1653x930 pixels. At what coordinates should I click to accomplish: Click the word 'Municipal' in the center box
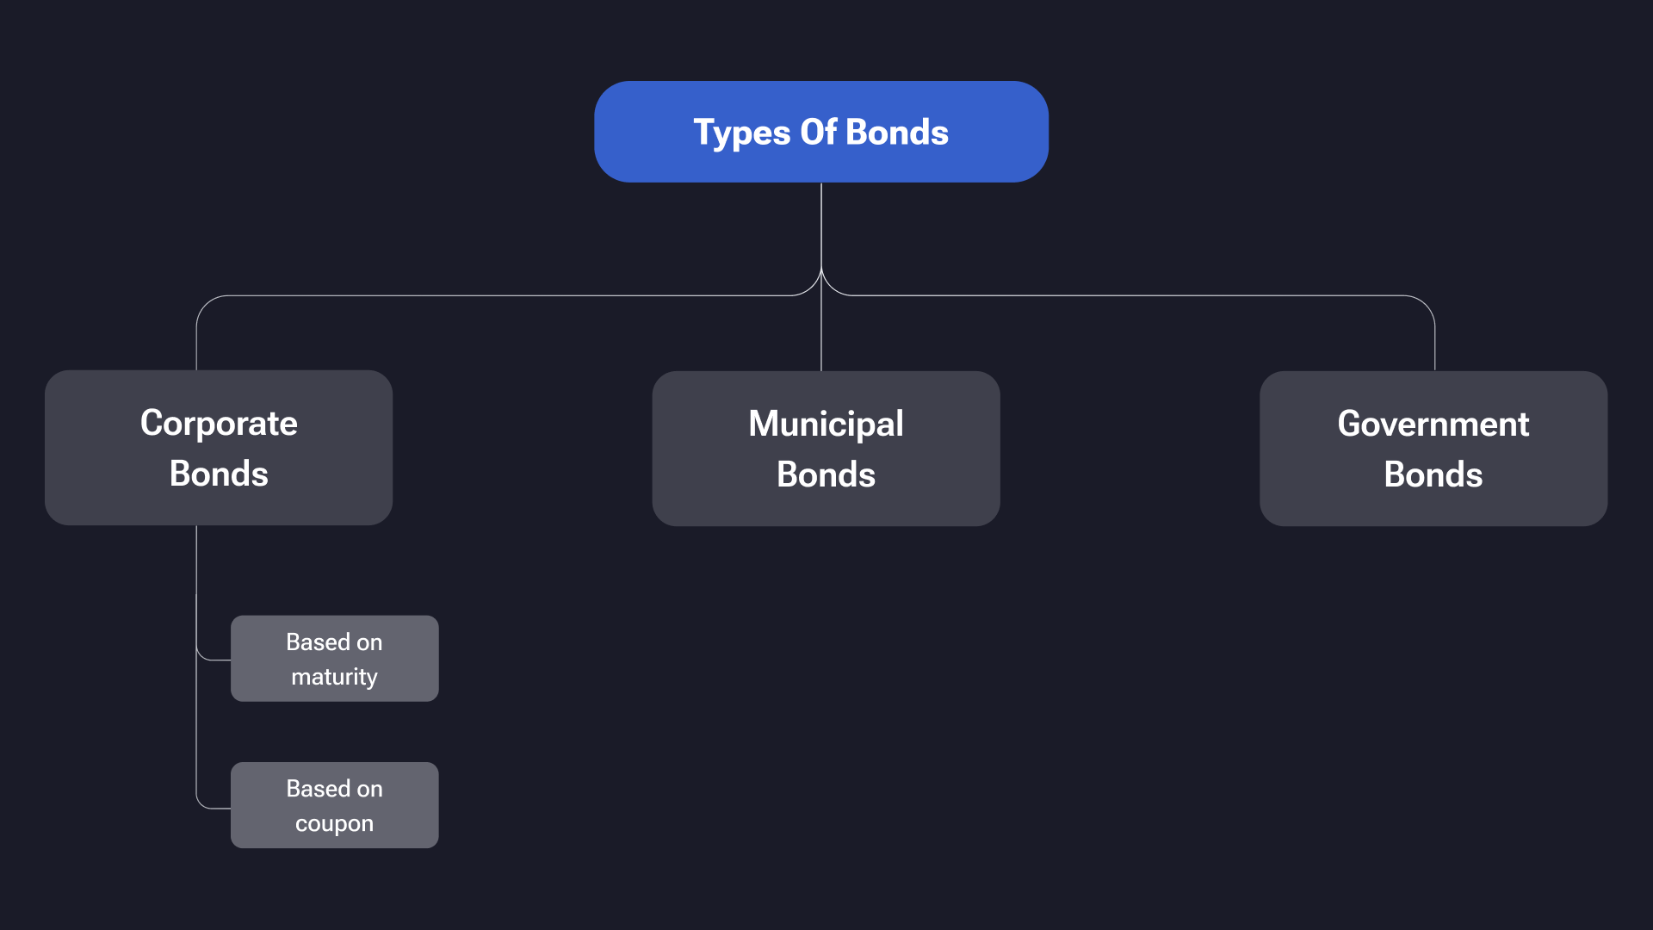tap(826, 424)
